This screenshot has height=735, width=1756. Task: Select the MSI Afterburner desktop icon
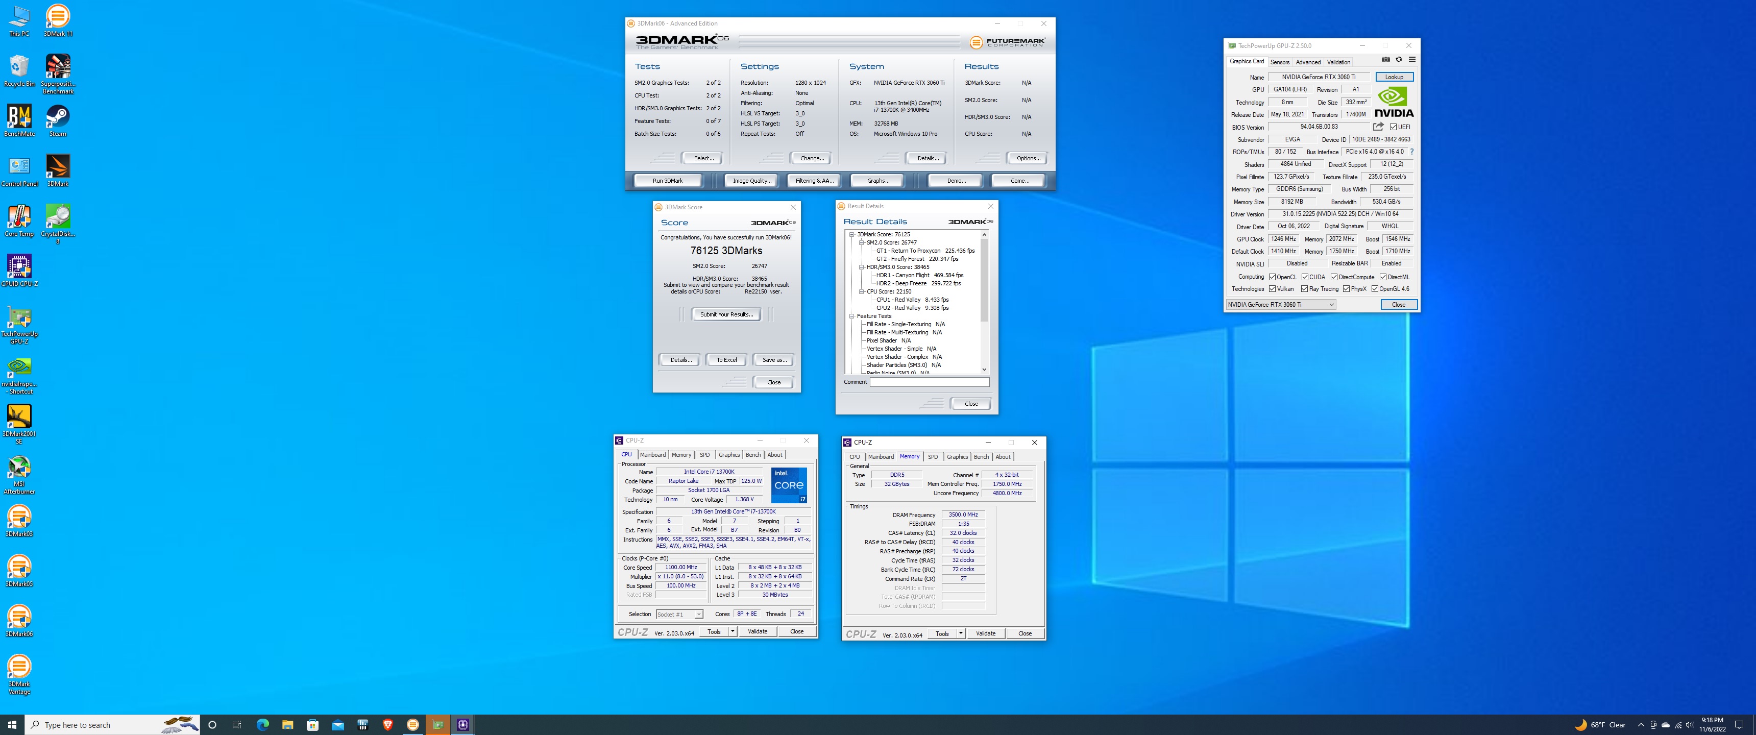point(19,475)
